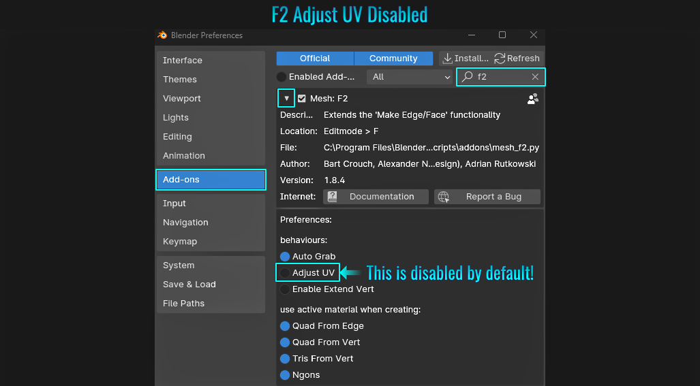Open the System preferences section
The image size is (700, 386).
tap(211, 266)
